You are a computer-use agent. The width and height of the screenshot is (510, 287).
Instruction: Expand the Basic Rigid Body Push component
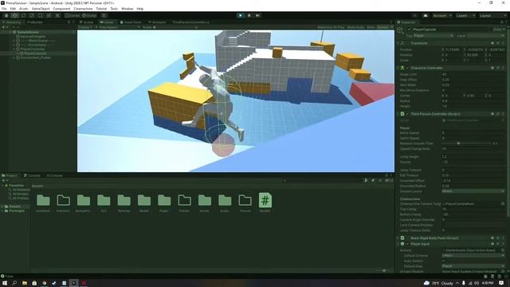pos(398,238)
